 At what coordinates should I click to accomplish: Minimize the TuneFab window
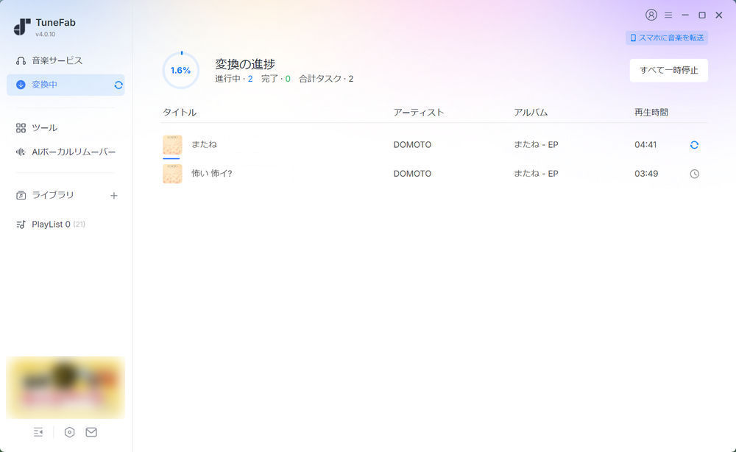pos(685,15)
